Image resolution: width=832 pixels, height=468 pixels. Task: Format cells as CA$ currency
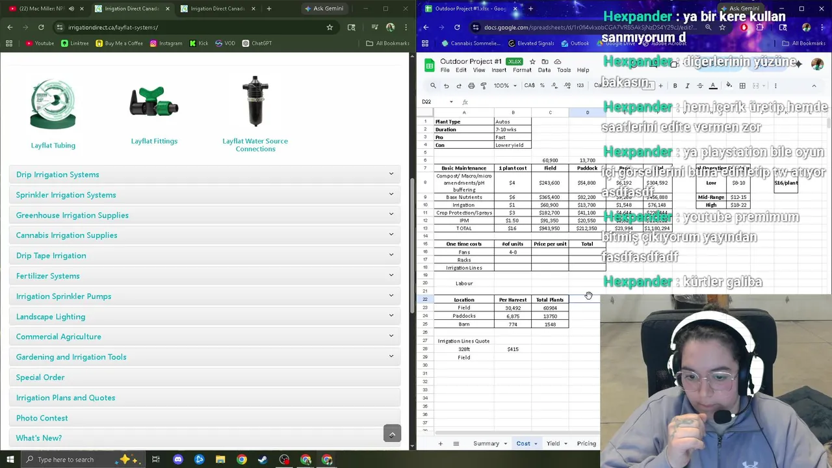point(530,86)
